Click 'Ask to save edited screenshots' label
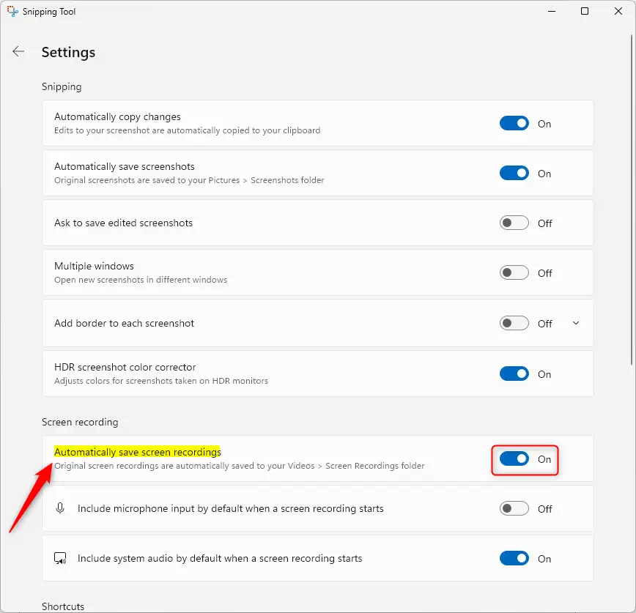Viewport: 636px width, 613px height. point(123,223)
